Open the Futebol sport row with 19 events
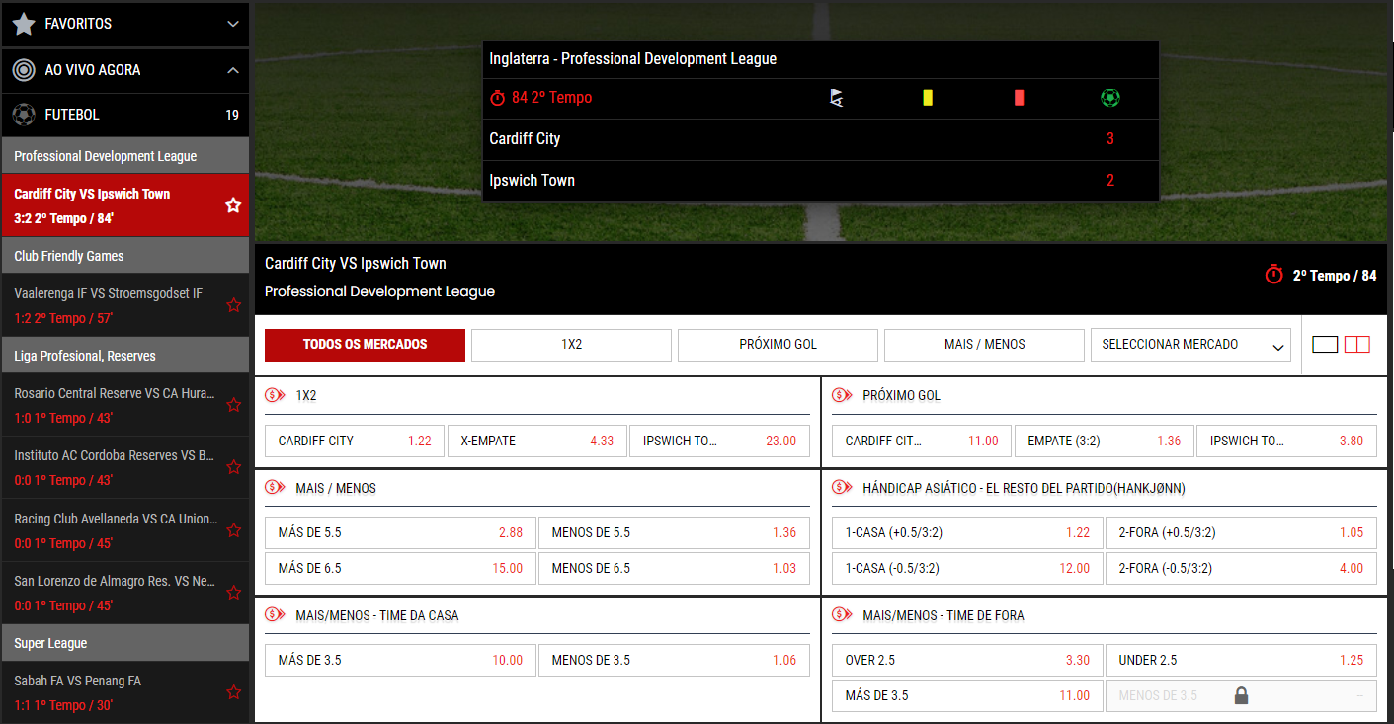Viewport: 1394px width, 724px height. (125, 115)
